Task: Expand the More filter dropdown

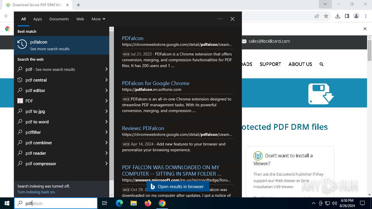Action: tap(99, 19)
